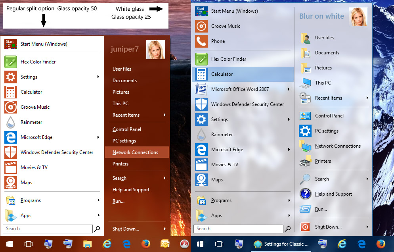Viewport: 394px width, 252px height.
Task: Open Maps icon in left menu
Action: point(11,183)
